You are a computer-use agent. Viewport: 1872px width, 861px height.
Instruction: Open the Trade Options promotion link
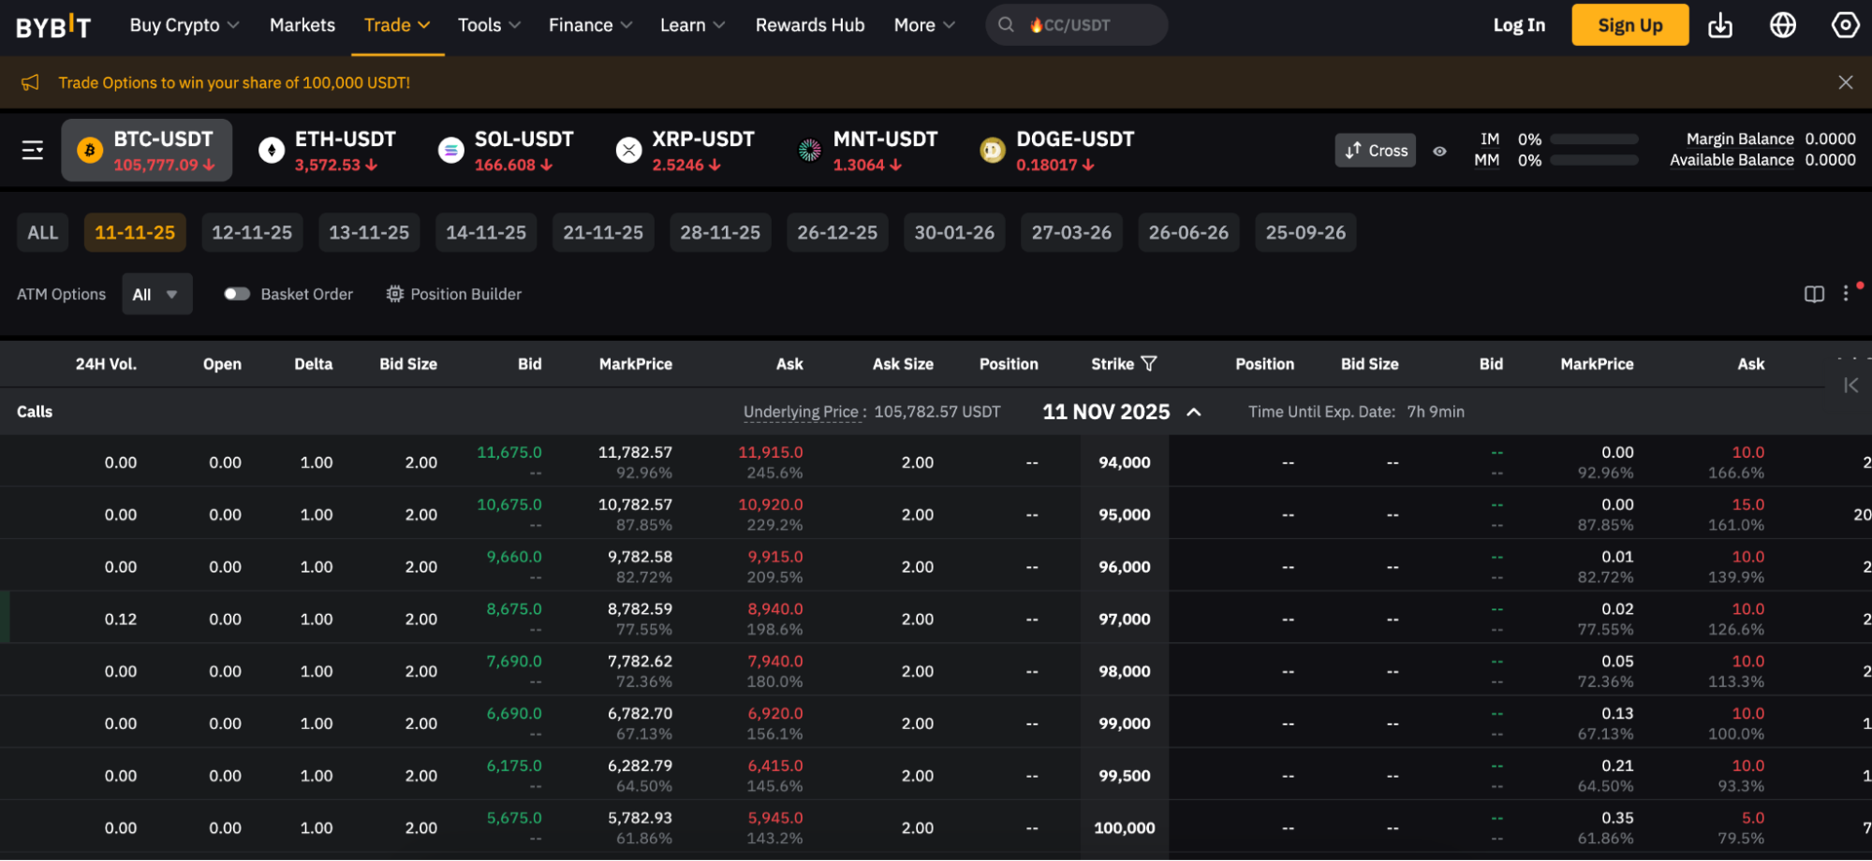point(233,82)
